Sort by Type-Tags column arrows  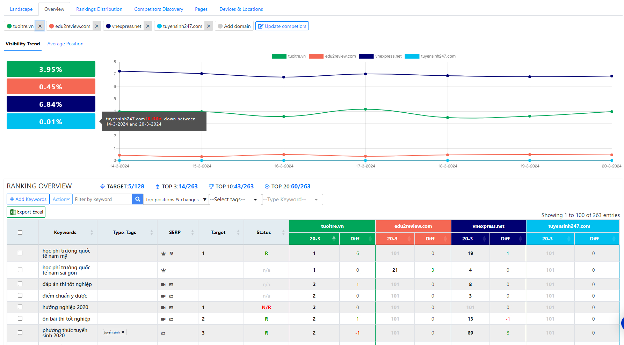point(152,233)
